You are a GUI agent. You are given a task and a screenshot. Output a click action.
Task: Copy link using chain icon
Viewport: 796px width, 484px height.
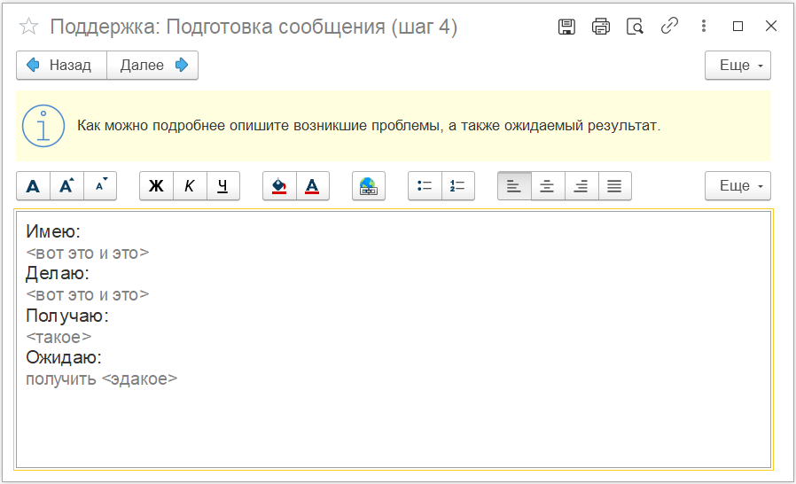669,27
